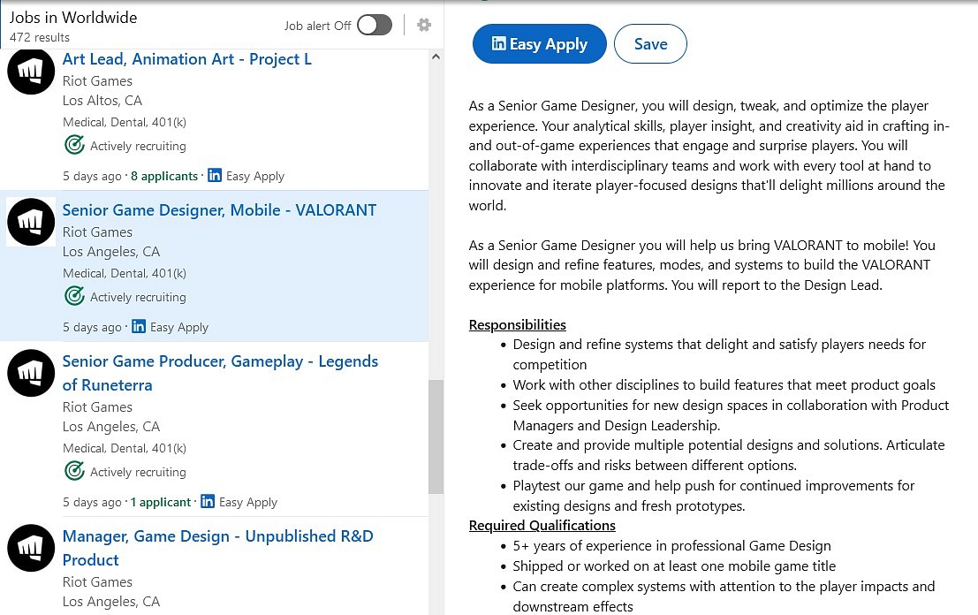The height and width of the screenshot is (615, 978).
Task: Open Art Lead, Animation Art - Project L job
Action: pos(187,59)
